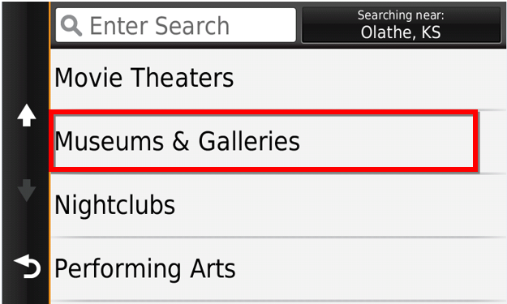Click the Searching near: label

click(401, 15)
